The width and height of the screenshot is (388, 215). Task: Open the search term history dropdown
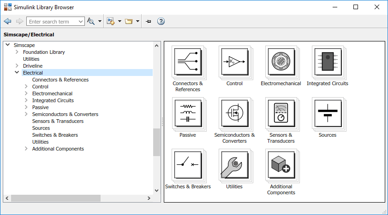(x=81, y=22)
